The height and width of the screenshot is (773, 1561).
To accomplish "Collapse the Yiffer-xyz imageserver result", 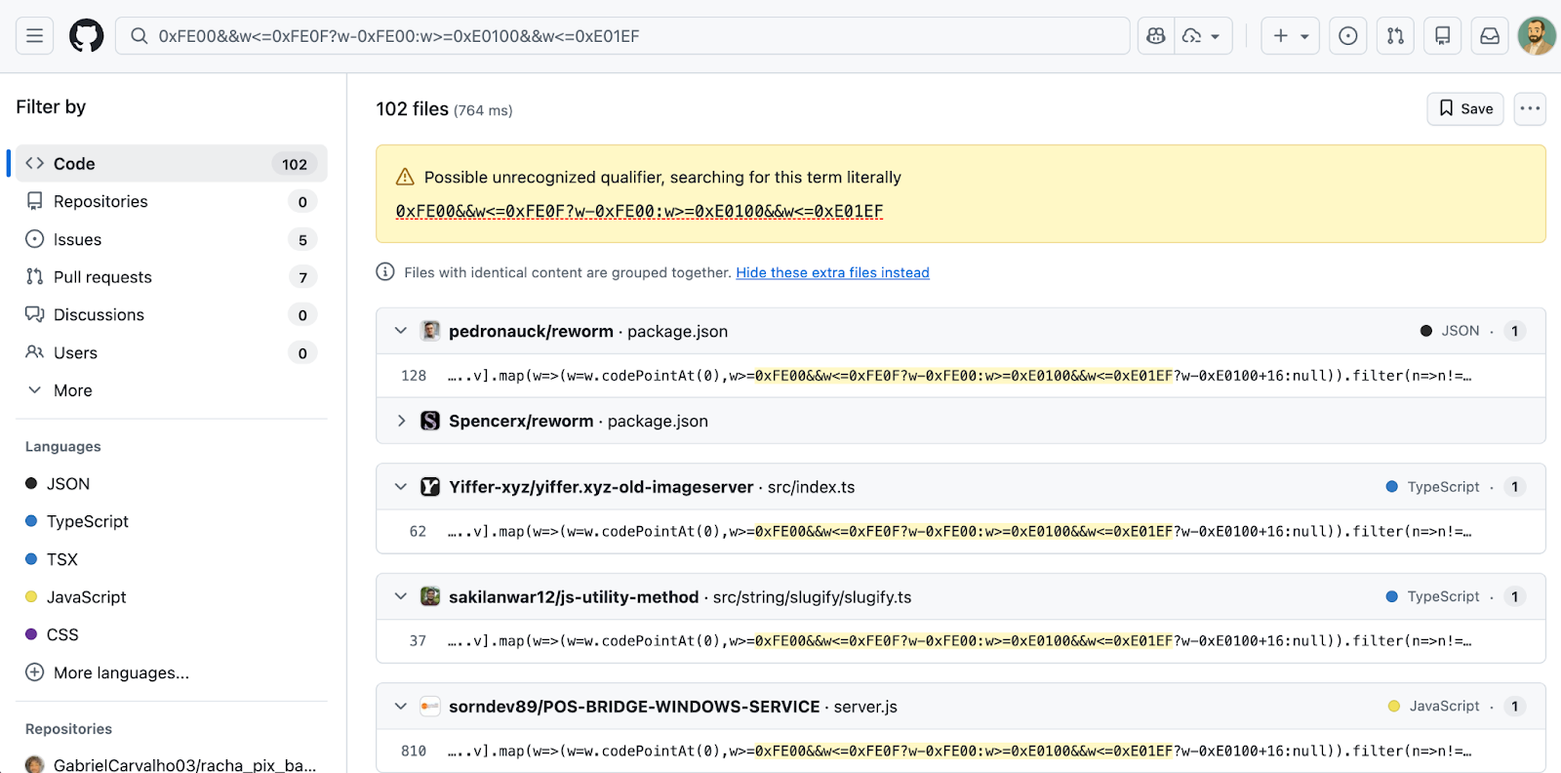I will [400, 487].
